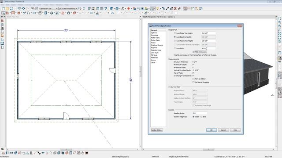Expand dropdown arrow beside the light bulb icon
Viewport: 282px width, 158px height.
click(x=160, y=9)
